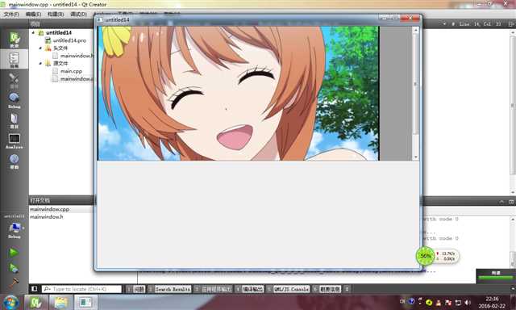Click scroll-down arrow in untitled14 window
Viewport: 516px width, 310px height.
tap(416, 157)
